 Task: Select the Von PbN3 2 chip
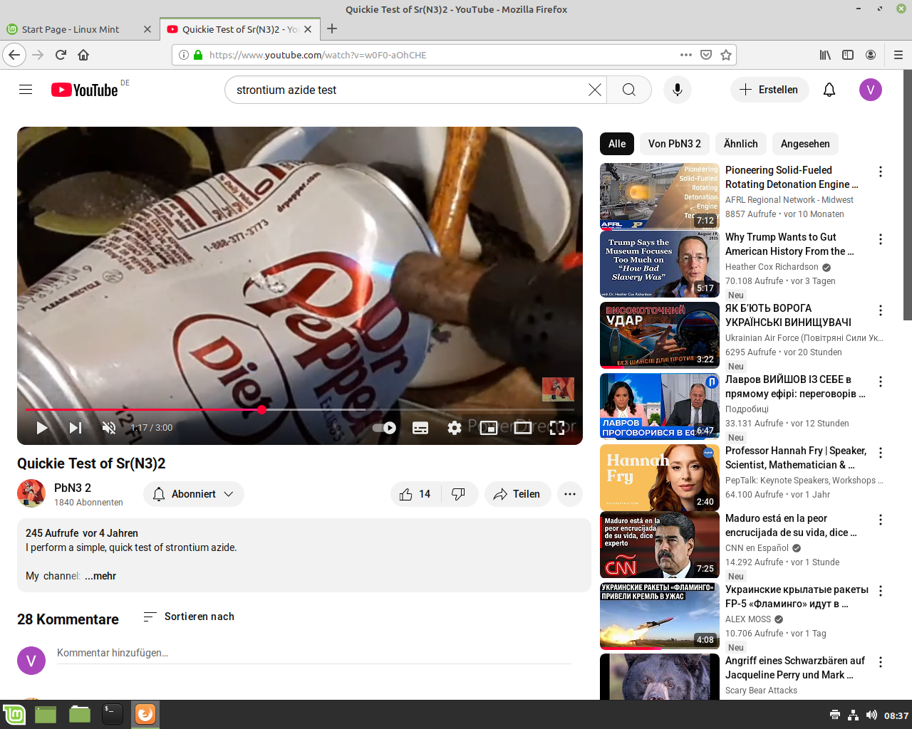(675, 144)
